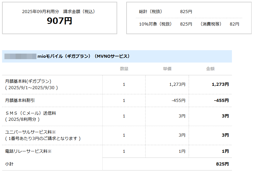The image size is (255, 173).
Task: Select the ＳＭＳ（Ｃメール）送信料 row label
Action: point(31,113)
